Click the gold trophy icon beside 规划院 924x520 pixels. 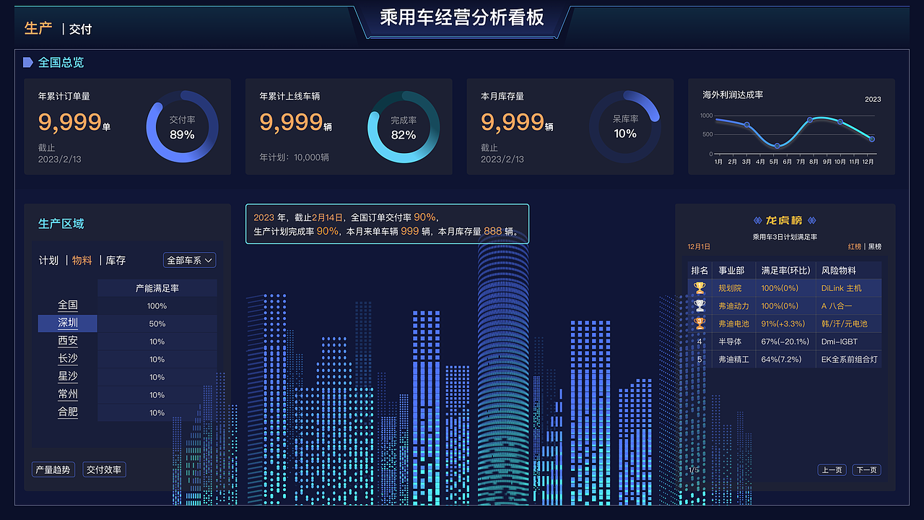(699, 287)
